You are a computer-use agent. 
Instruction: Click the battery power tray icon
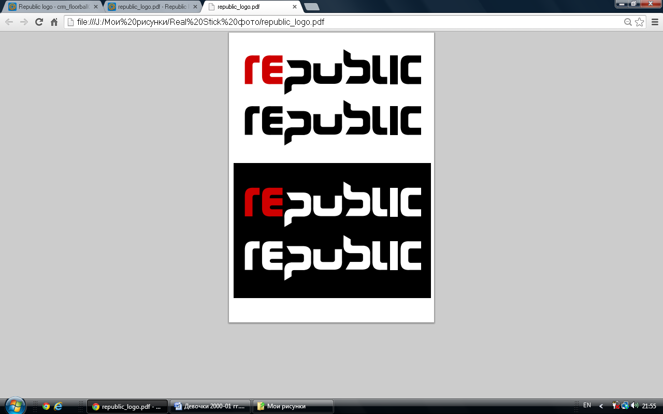click(x=616, y=406)
